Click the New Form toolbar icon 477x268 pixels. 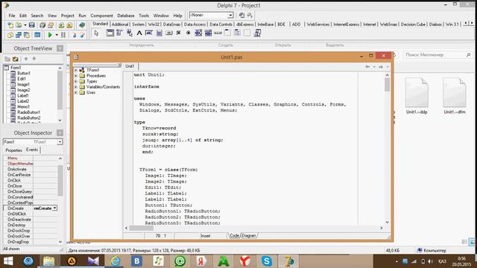[x=37, y=35]
